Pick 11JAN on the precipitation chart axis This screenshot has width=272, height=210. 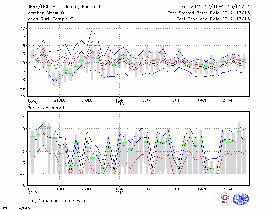click(x=174, y=189)
